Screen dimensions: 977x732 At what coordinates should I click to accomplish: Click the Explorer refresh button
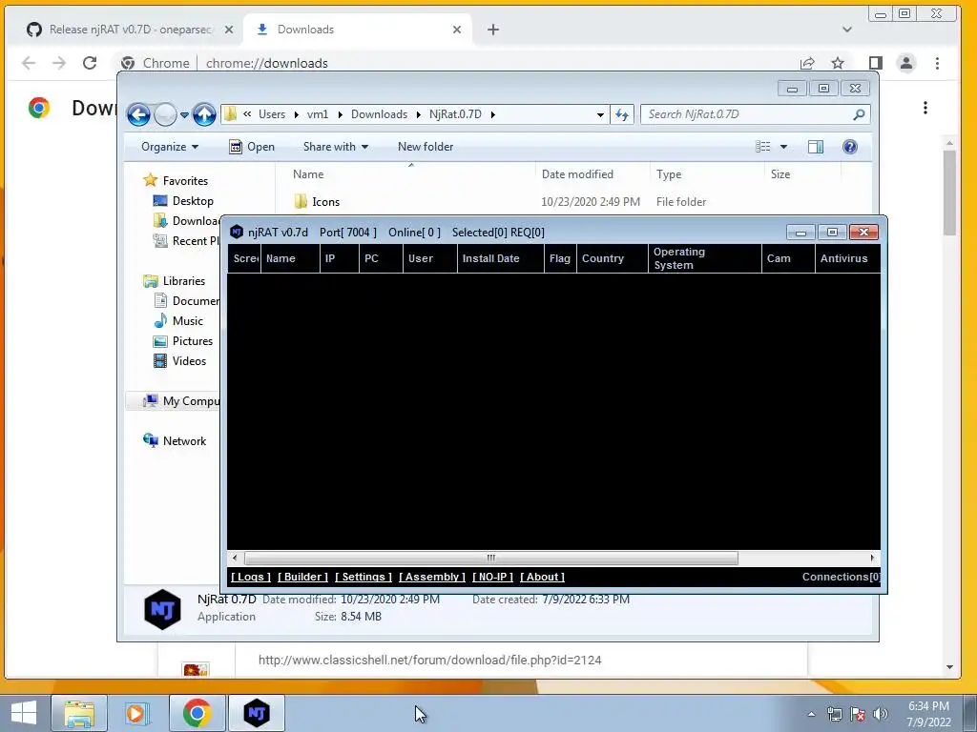(622, 114)
